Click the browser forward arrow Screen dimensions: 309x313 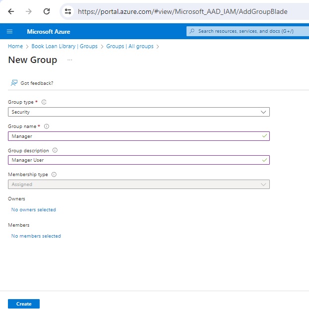click(x=29, y=11)
